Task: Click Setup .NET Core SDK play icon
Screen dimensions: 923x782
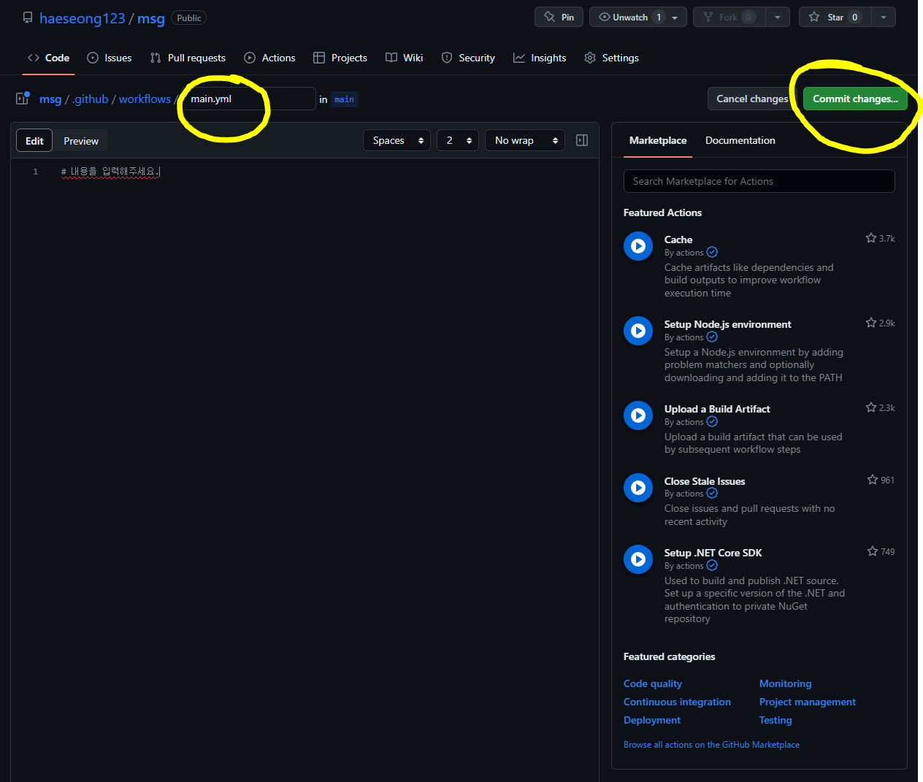Action: 638,559
